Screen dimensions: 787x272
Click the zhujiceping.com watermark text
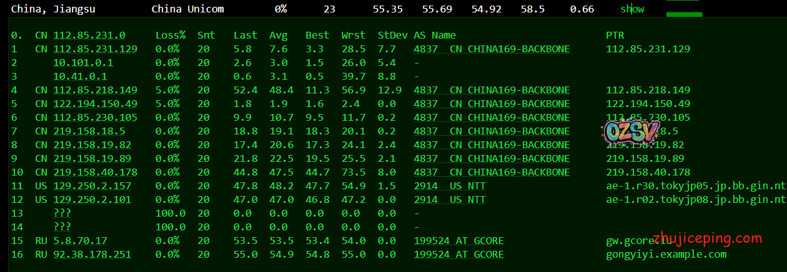point(702,238)
